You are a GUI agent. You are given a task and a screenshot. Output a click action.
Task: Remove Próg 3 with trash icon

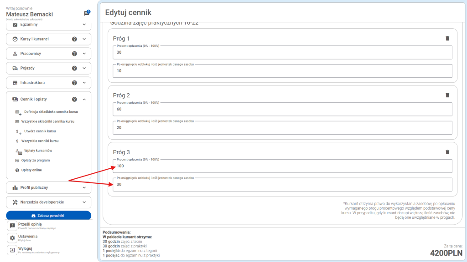point(447,152)
